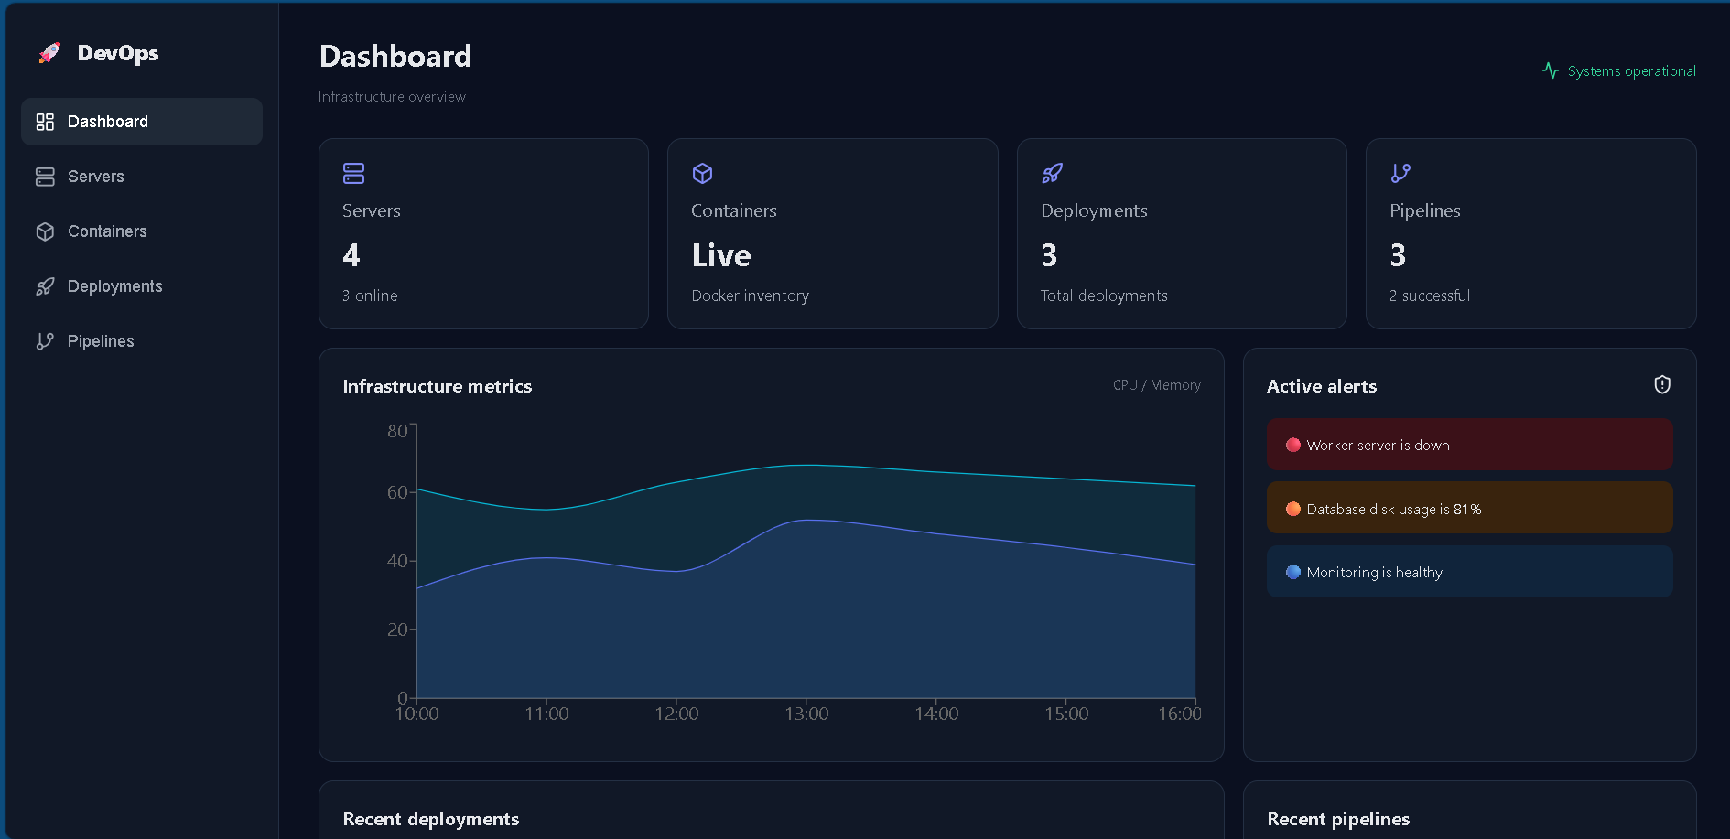Click the 'Recent deployments' heading

coord(431,819)
